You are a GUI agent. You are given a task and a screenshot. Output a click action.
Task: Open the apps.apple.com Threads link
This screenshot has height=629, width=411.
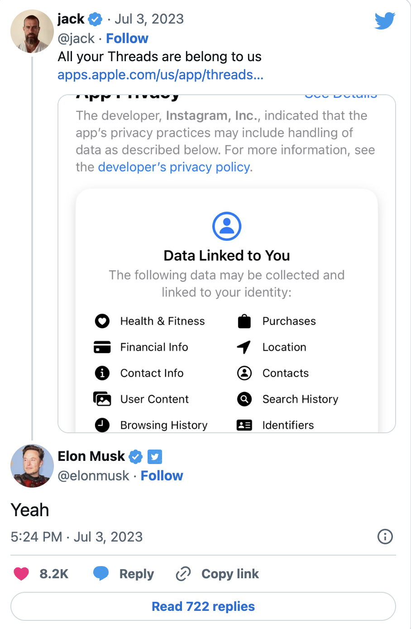(160, 75)
